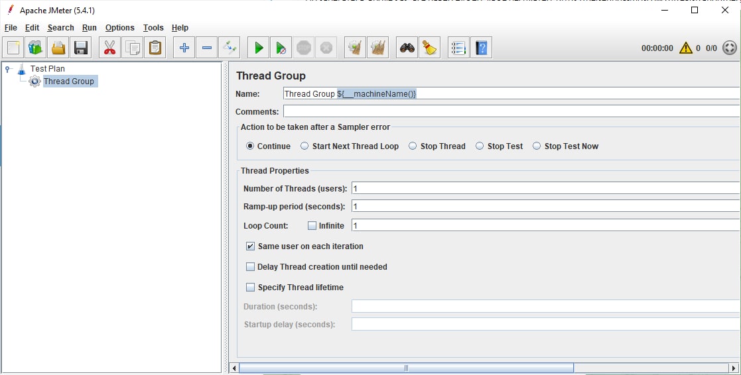Click the grayed Shutdown icon
This screenshot has width=741, height=375.
[x=326, y=48]
